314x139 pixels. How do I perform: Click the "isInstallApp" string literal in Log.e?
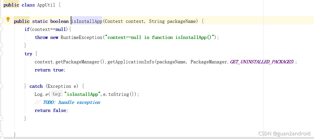pos(82,94)
